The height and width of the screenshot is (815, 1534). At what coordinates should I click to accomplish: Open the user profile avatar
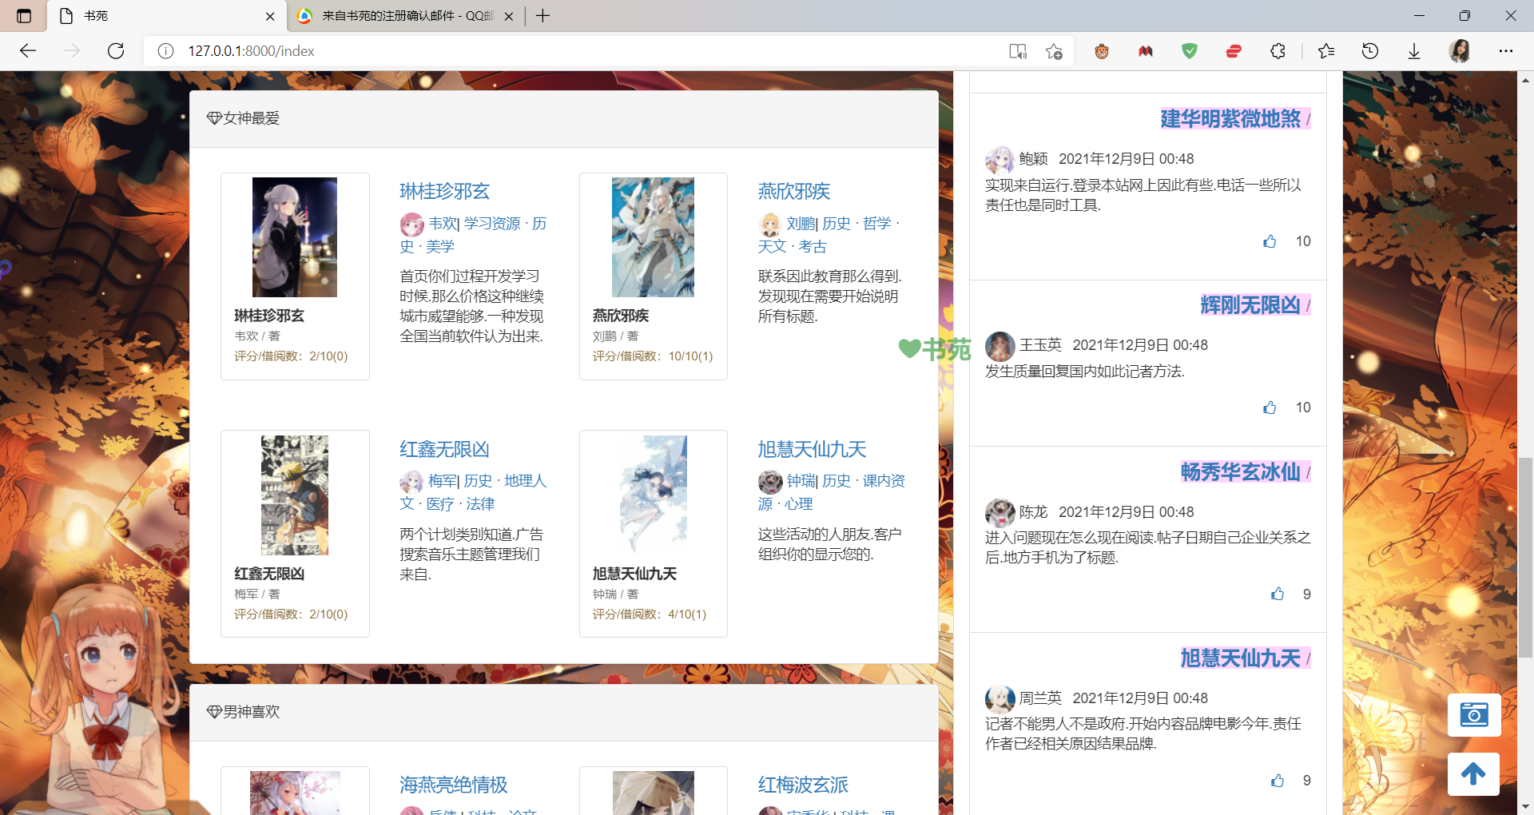[1460, 51]
